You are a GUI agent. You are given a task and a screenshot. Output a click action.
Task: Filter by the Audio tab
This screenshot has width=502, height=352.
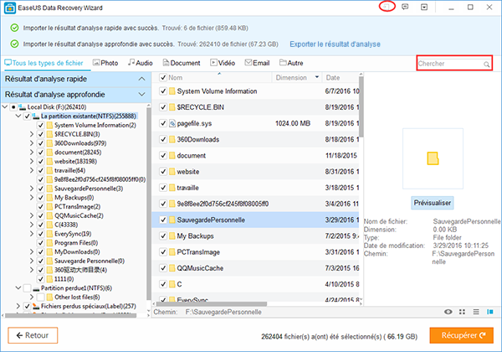coord(141,63)
